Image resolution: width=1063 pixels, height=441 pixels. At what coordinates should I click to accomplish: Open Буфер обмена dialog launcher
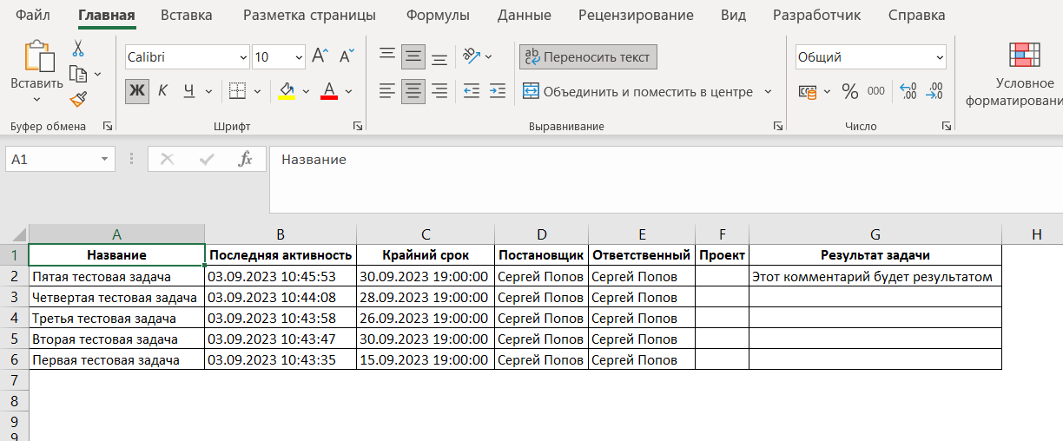point(107,126)
